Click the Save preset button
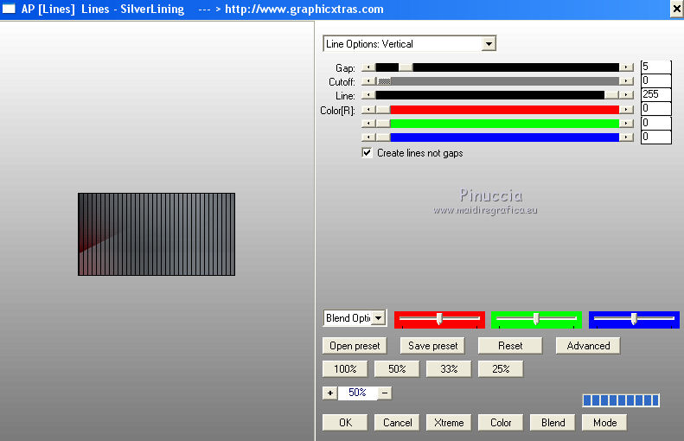 point(432,346)
